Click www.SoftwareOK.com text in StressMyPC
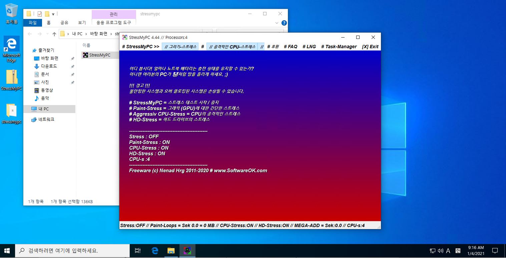 pyautogui.click(x=240, y=171)
